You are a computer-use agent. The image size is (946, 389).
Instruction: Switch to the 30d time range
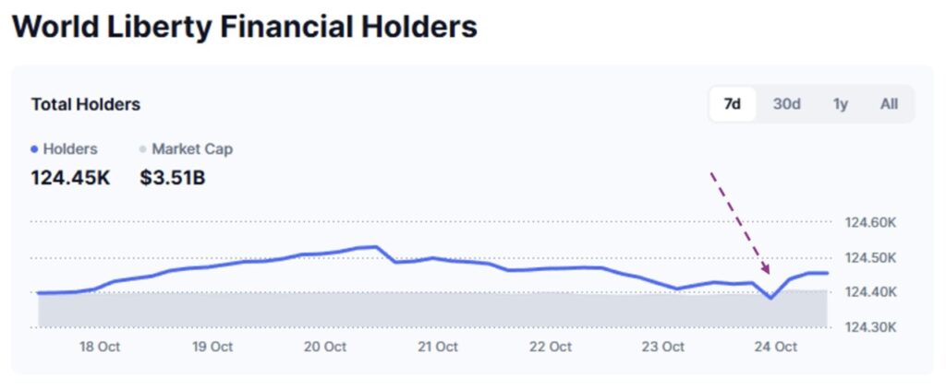coord(786,104)
